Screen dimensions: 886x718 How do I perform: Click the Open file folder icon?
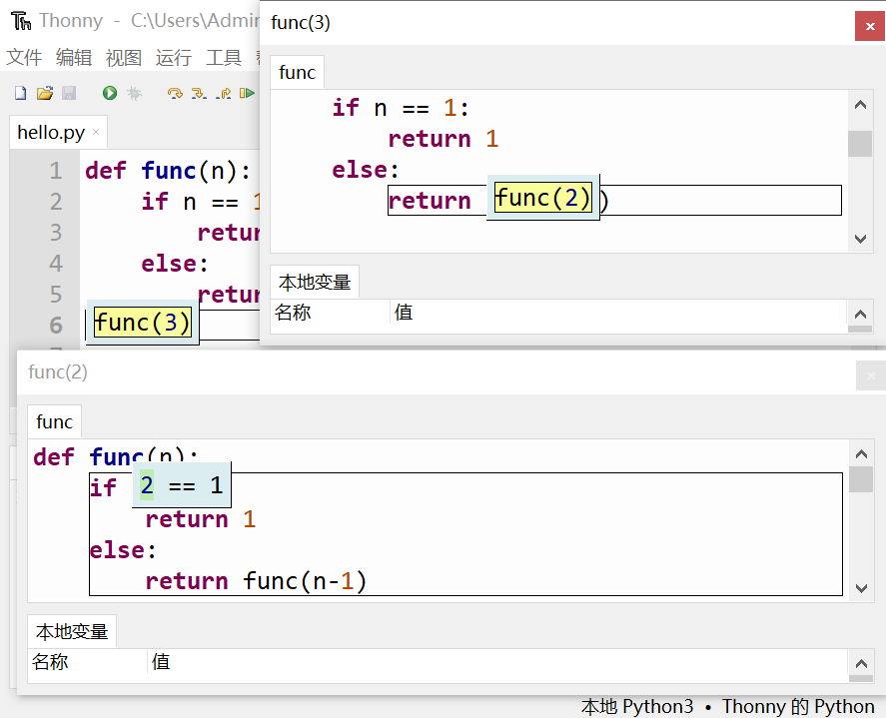coord(45,93)
